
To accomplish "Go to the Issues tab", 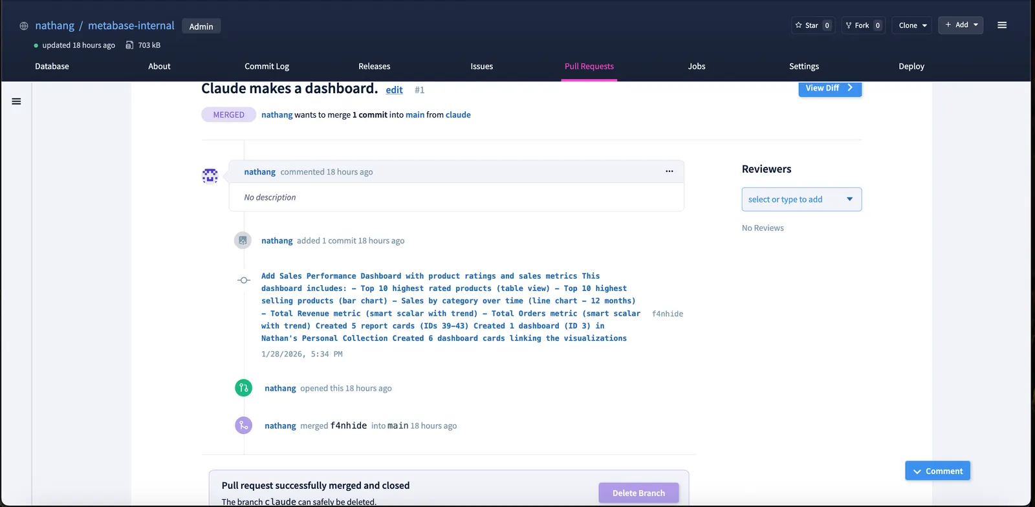I will pos(481,66).
